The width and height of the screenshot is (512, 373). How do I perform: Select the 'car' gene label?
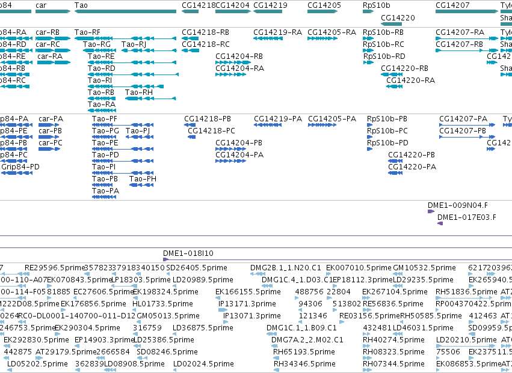point(41,5)
